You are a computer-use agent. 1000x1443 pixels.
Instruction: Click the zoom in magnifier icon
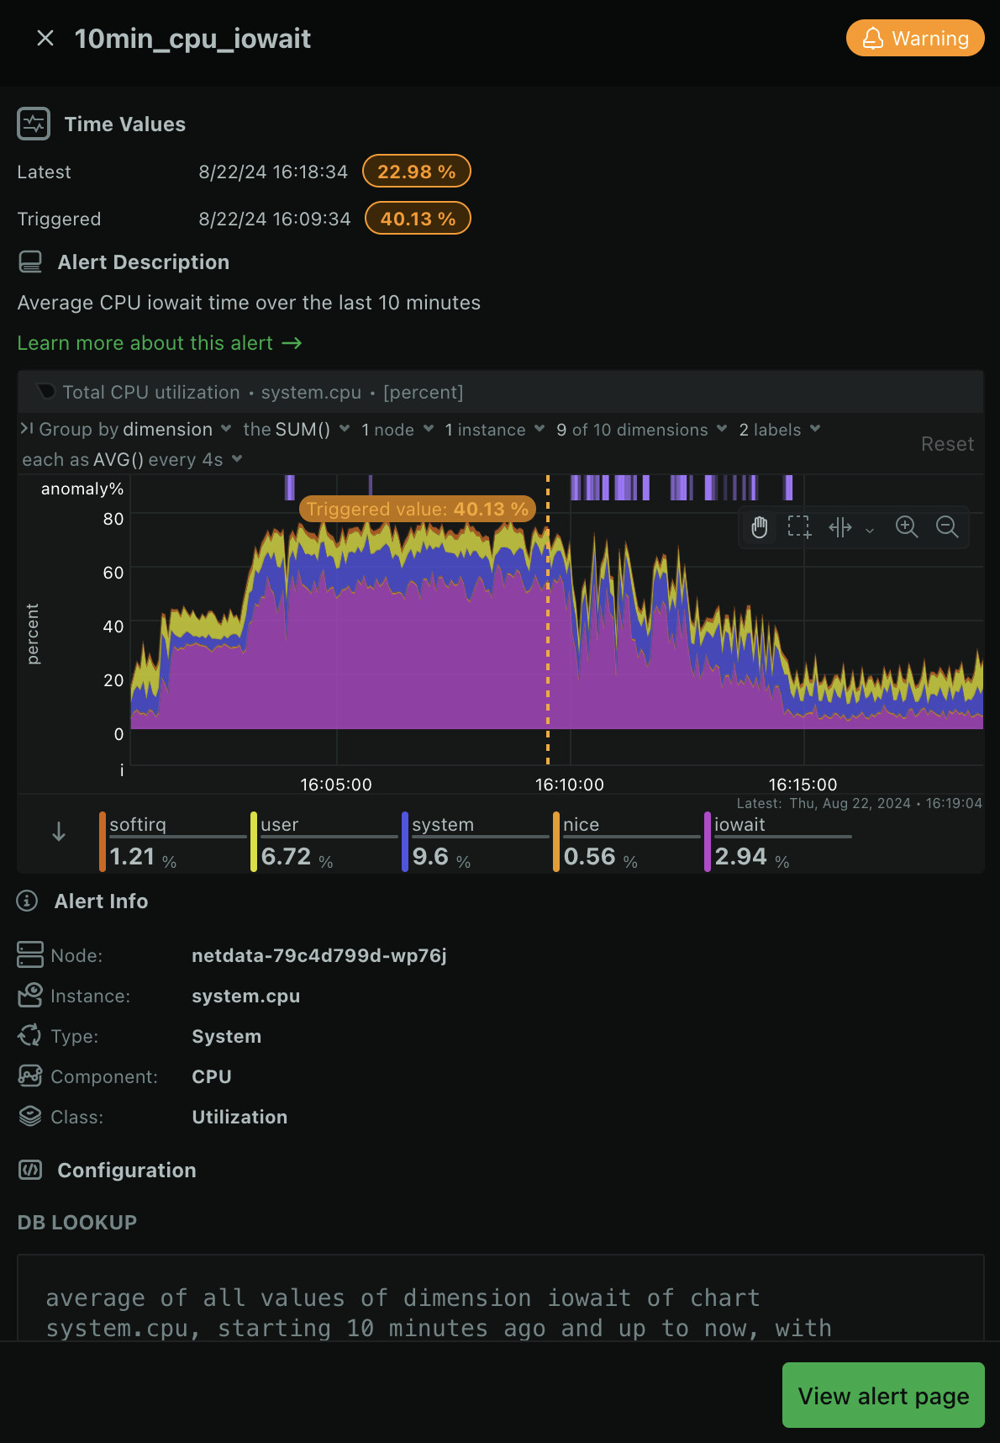pyautogui.click(x=907, y=527)
